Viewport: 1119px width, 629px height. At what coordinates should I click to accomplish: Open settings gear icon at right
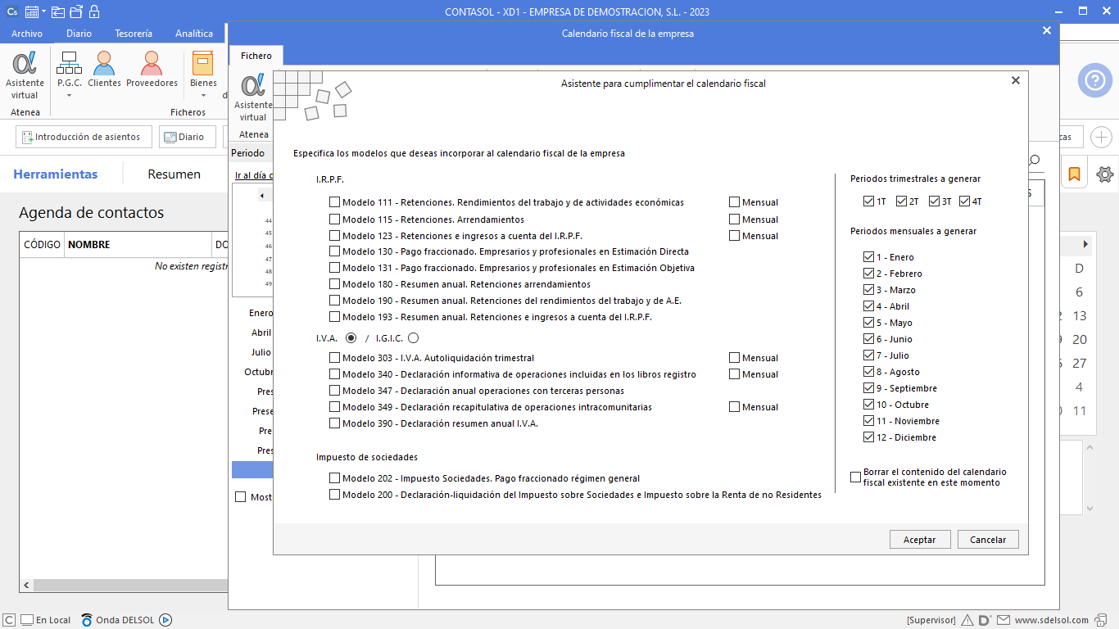[x=1105, y=174]
